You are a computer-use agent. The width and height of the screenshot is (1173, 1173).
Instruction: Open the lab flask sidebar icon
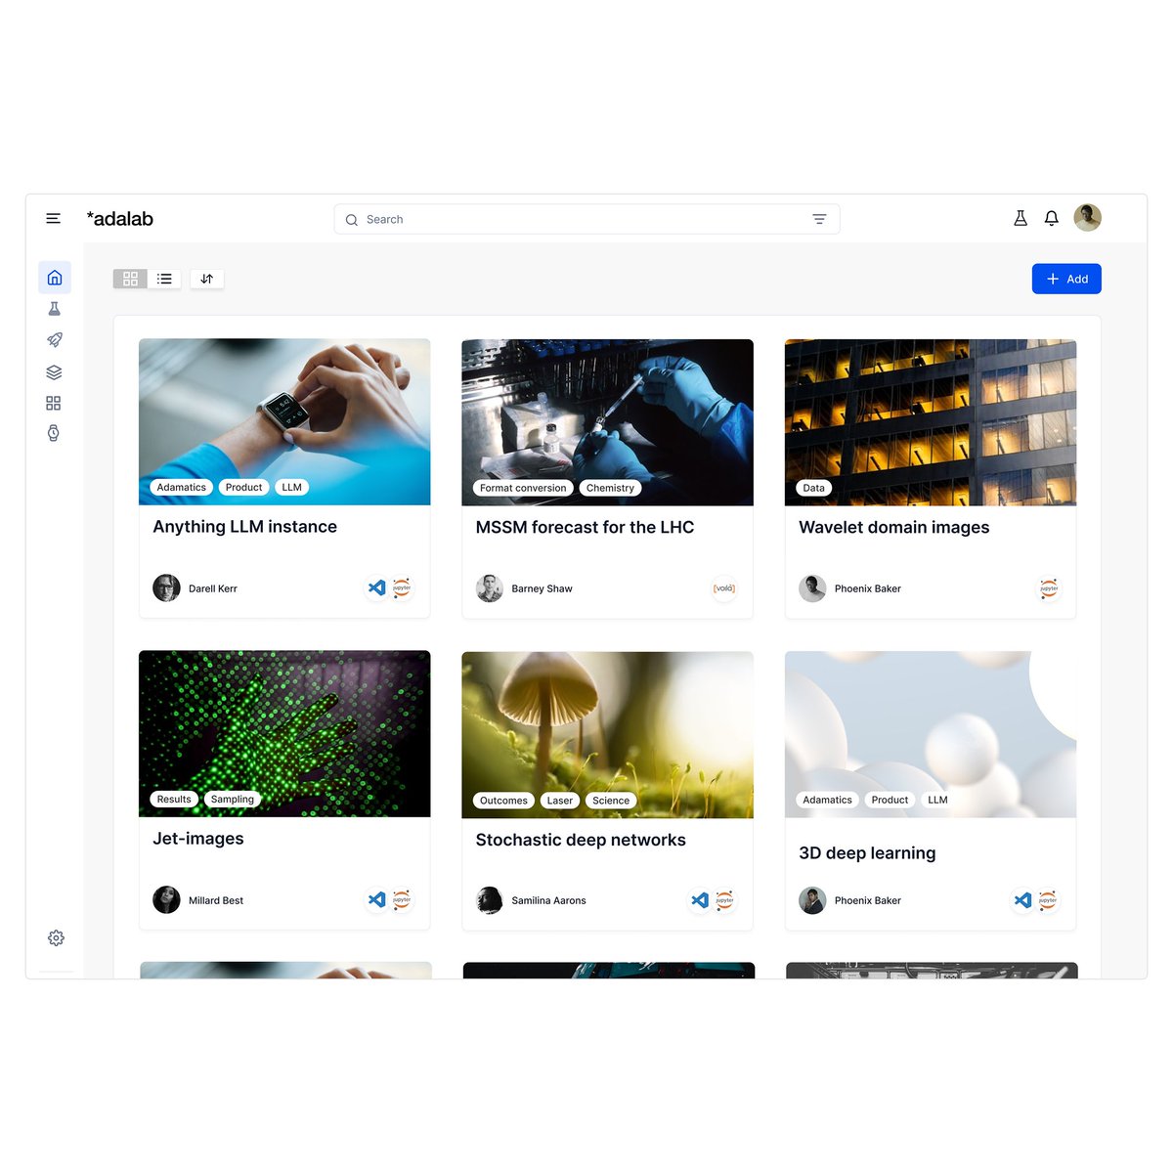(x=55, y=309)
